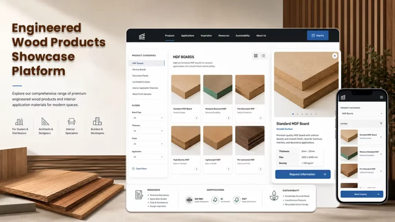The height and width of the screenshot is (222, 395).
Task: Click the ISO 9001 certification badge
Action: click(x=189, y=200)
